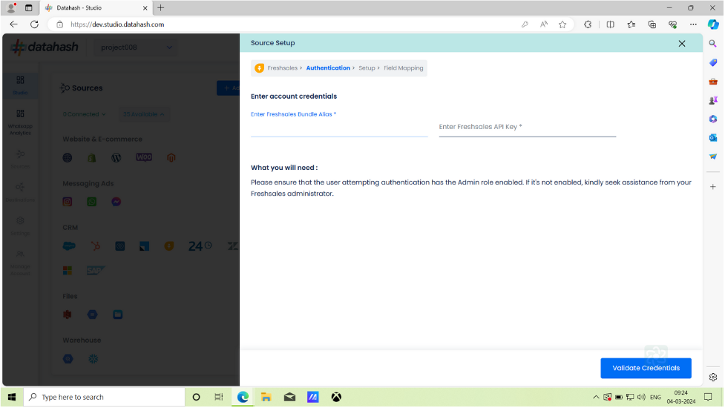Open the Edge sidebar search
This screenshot has width=725, height=408.
tap(713, 44)
